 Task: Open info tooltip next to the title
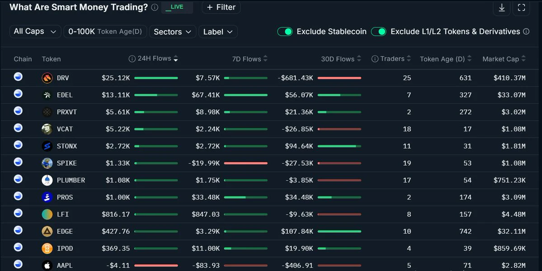click(x=155, y=7)
